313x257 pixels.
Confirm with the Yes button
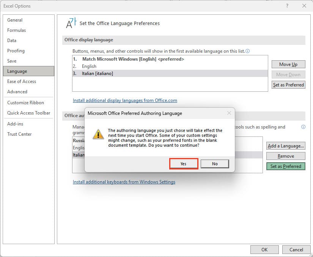pos(184,164)
